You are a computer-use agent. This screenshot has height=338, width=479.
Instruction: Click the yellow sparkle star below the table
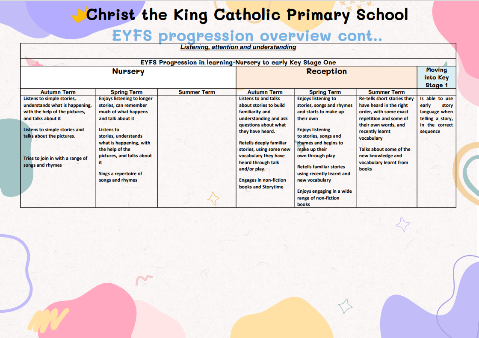pos(213,198)
